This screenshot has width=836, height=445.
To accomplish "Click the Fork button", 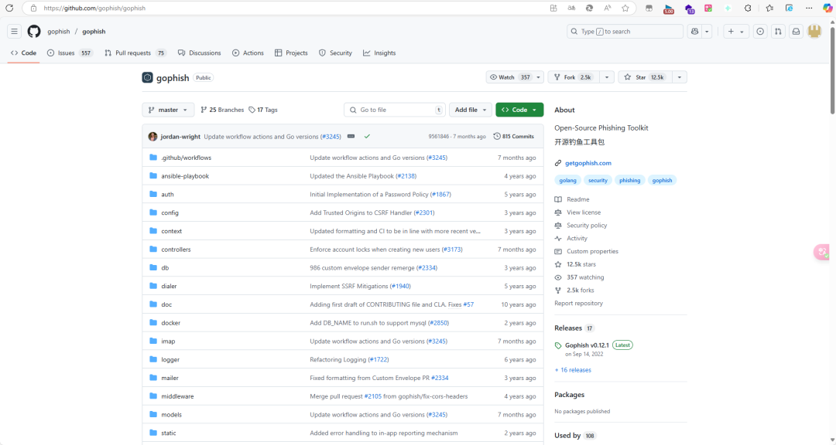I will (574, 77).
